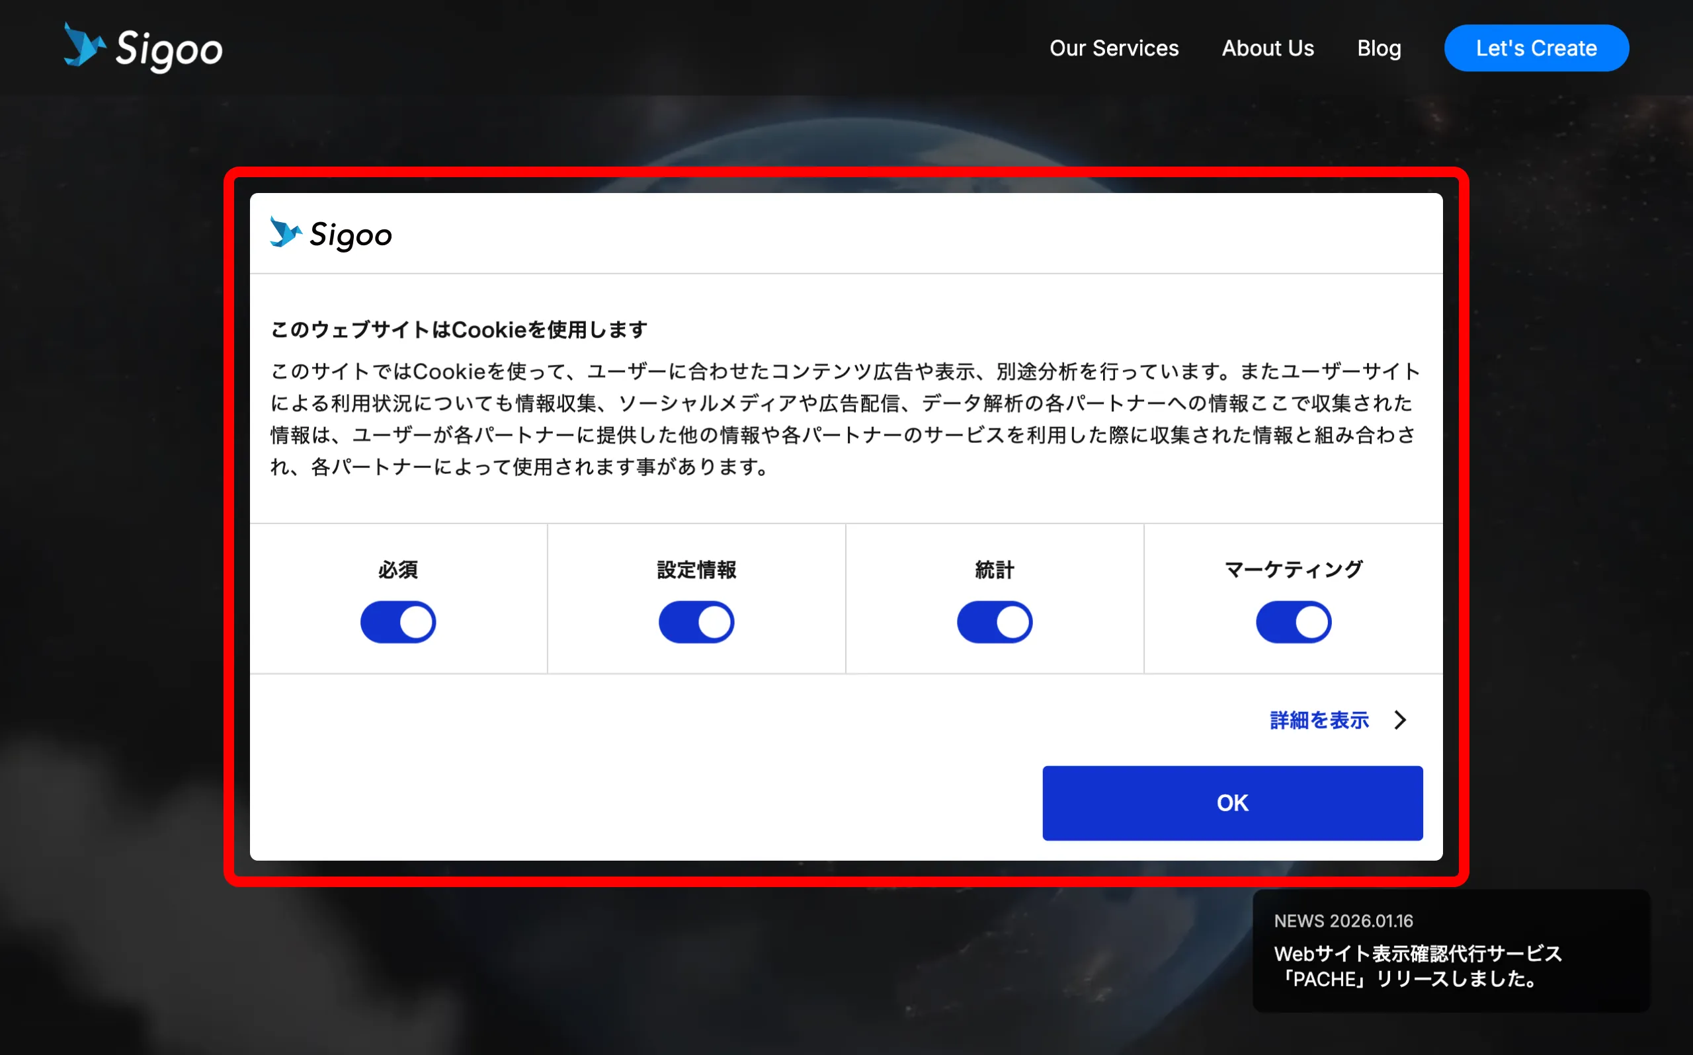
Task: Open the PACHE release news card
Action: (x=1451, y=951)
